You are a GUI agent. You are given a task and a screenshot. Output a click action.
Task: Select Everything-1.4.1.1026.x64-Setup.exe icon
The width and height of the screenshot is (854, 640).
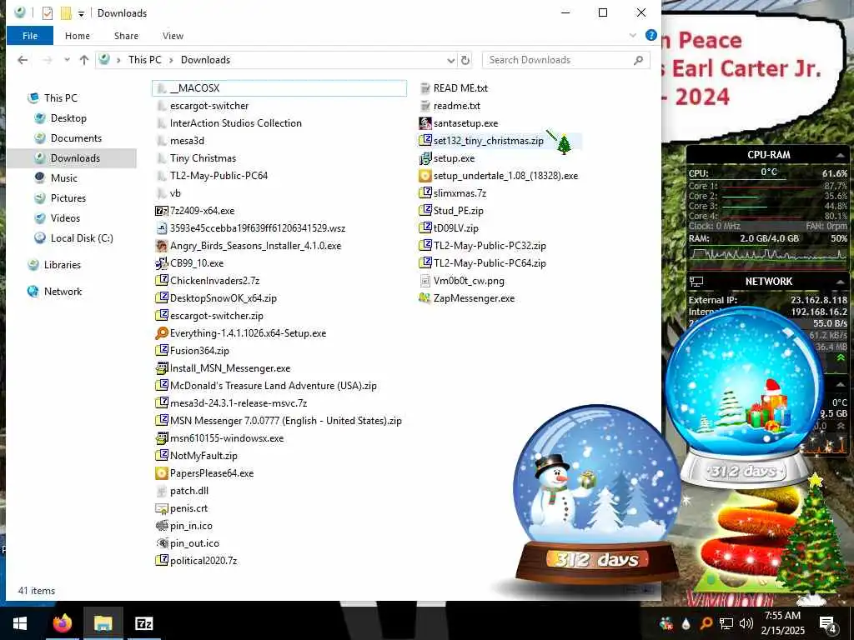click(x=162, y=333)
